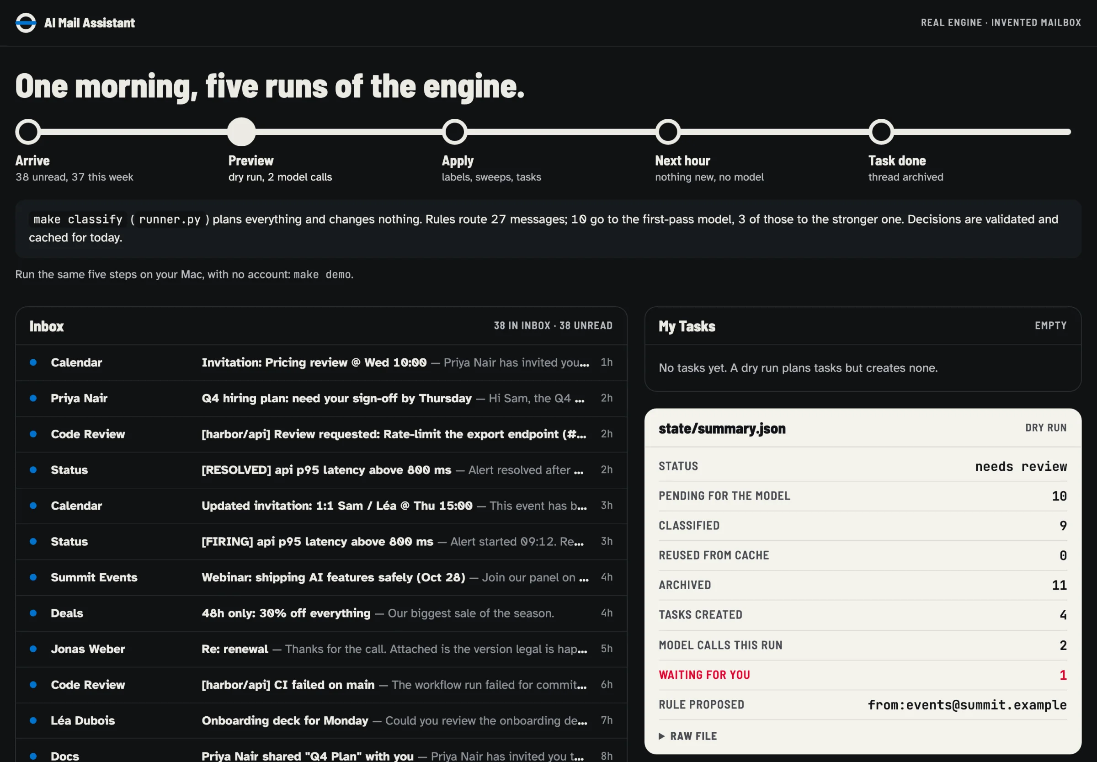Click the RULE PROPOSED value from:events@summit.example
Screen dimensions: 1097x762
click(967, 705)
